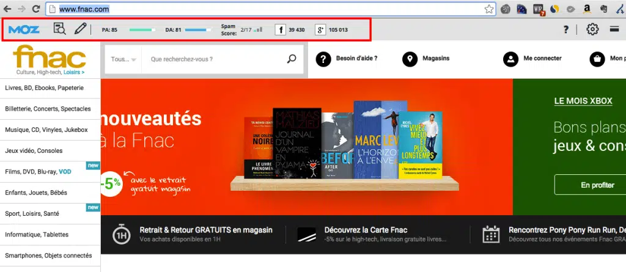Open Billetterie, Concerts, Spectacles category
Viewport: 626px width, 272px height.
pos(50,109)
